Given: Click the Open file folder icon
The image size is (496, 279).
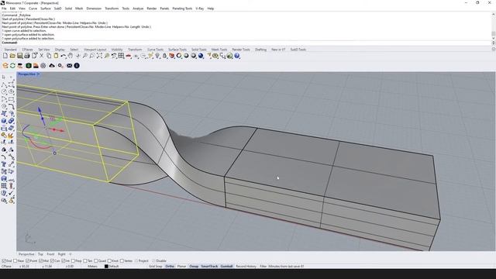Looking at the screenshot, I should 12,56.
